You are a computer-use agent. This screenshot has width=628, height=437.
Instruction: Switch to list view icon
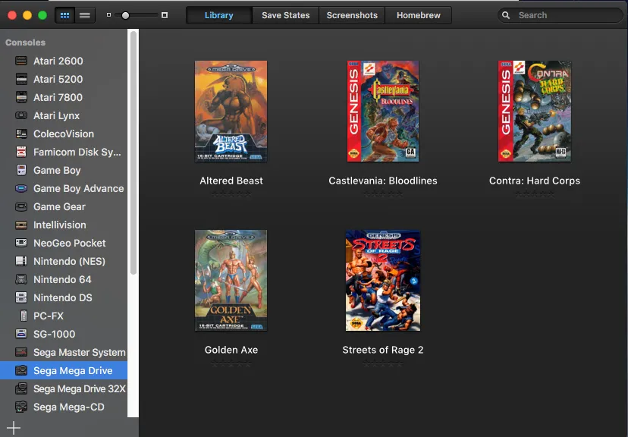(85, 15)
